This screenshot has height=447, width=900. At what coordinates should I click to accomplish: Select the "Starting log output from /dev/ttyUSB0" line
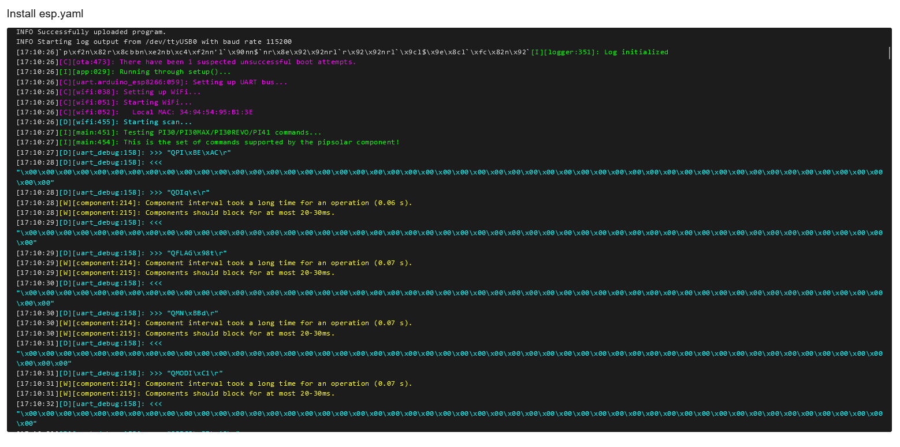(154, 42)
